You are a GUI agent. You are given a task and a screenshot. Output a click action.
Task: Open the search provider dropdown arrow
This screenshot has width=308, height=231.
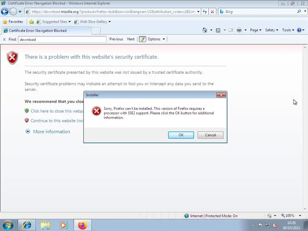click(305, 11)
